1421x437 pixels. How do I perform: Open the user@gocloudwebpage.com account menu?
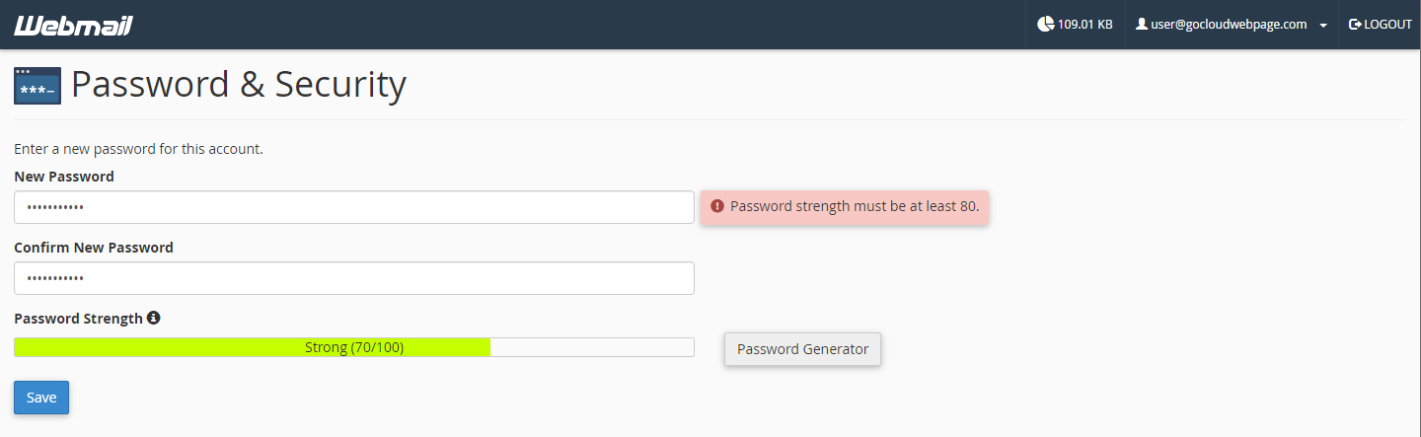click(x=1231, y=24)
